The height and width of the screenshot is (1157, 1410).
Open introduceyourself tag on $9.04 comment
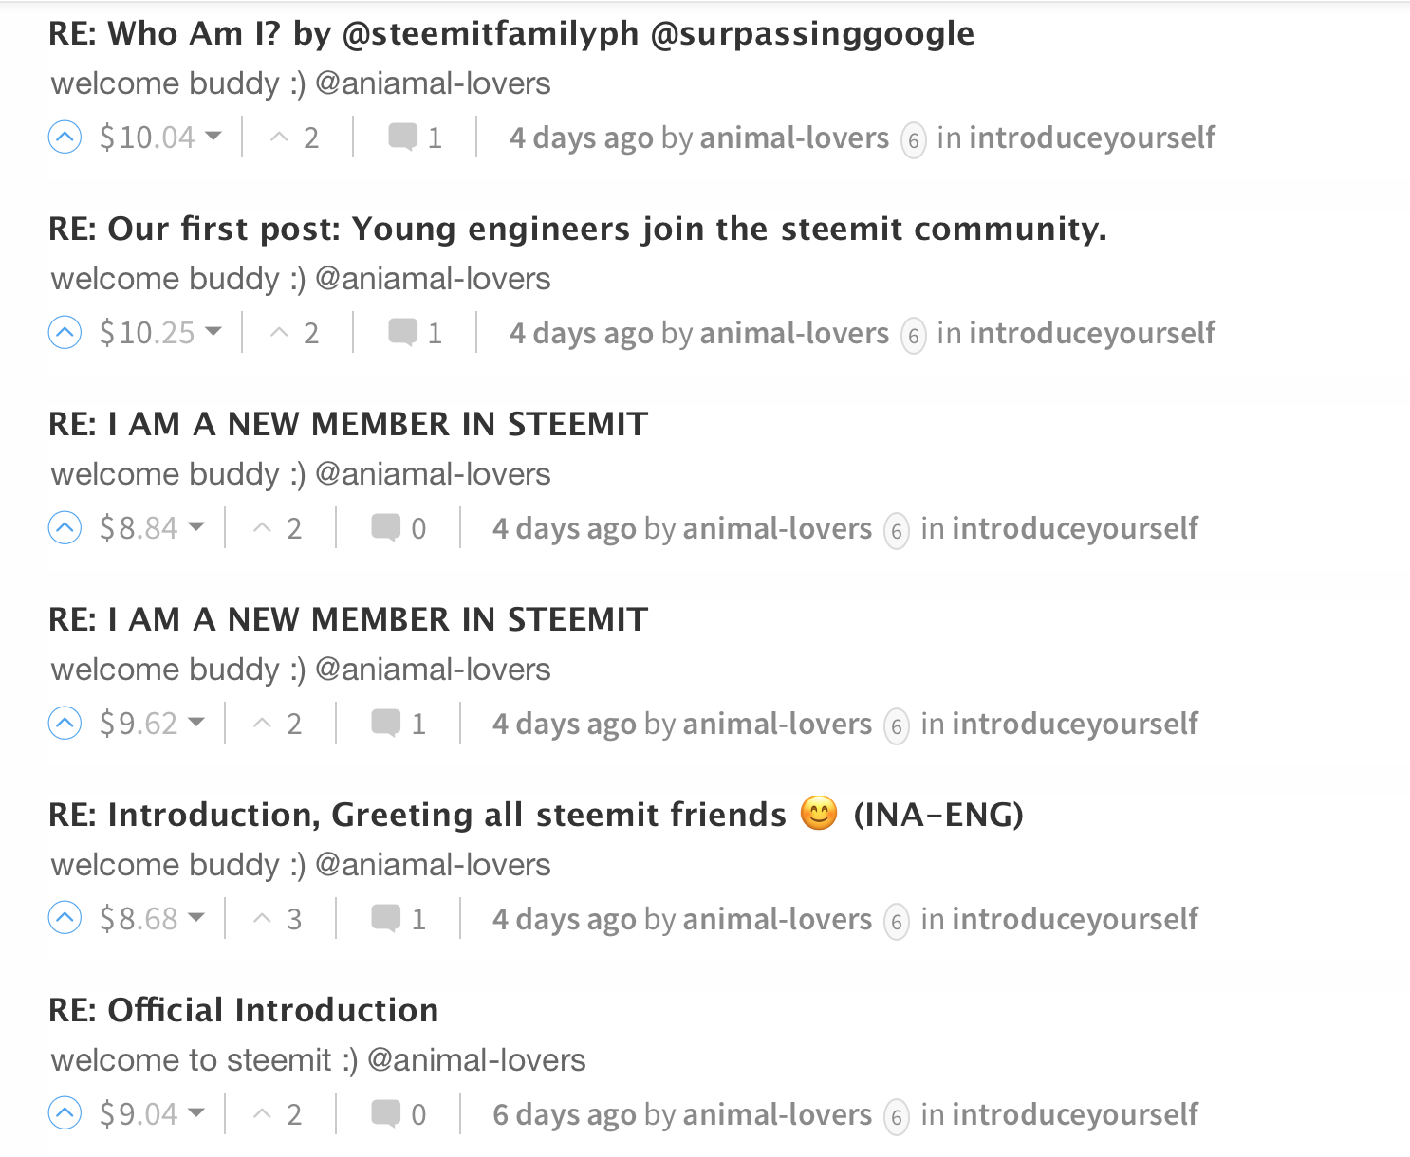click(1074, 1115)
